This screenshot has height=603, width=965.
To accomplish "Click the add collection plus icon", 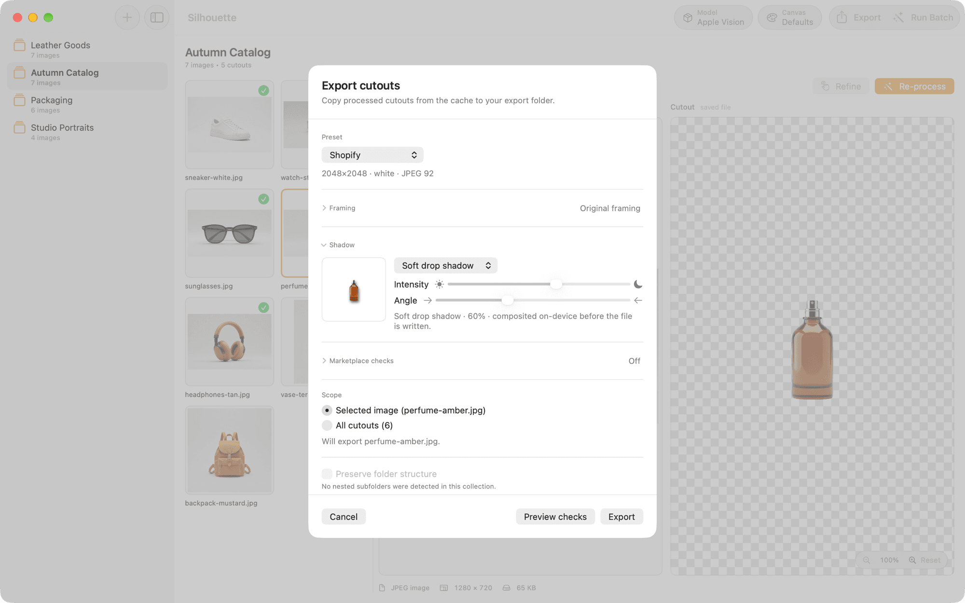I will (127, 17).
